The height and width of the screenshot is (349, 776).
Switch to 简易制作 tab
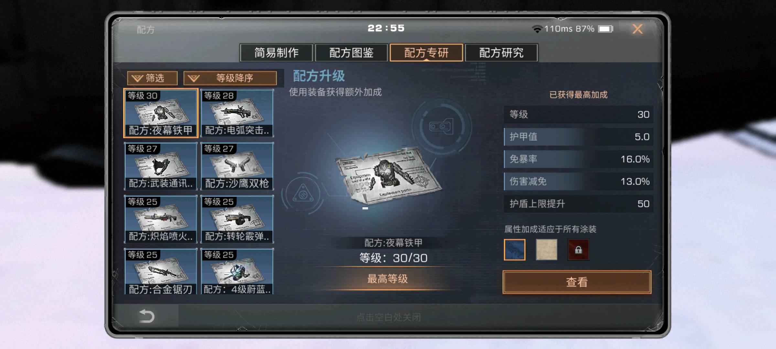click(x=276, y=53)
